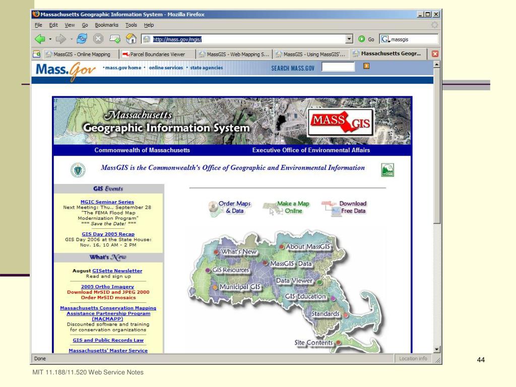Click the Massachusetts state seal icon
This screenshot has width=516, height=387.
[78, 170]
